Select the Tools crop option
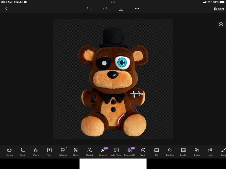 click(x=23, y=152)
